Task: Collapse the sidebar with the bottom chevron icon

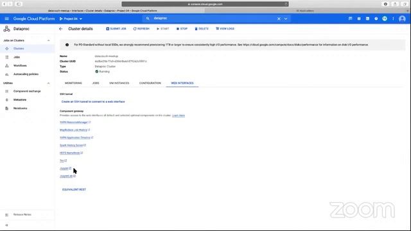Action: (x=7, y=225)
